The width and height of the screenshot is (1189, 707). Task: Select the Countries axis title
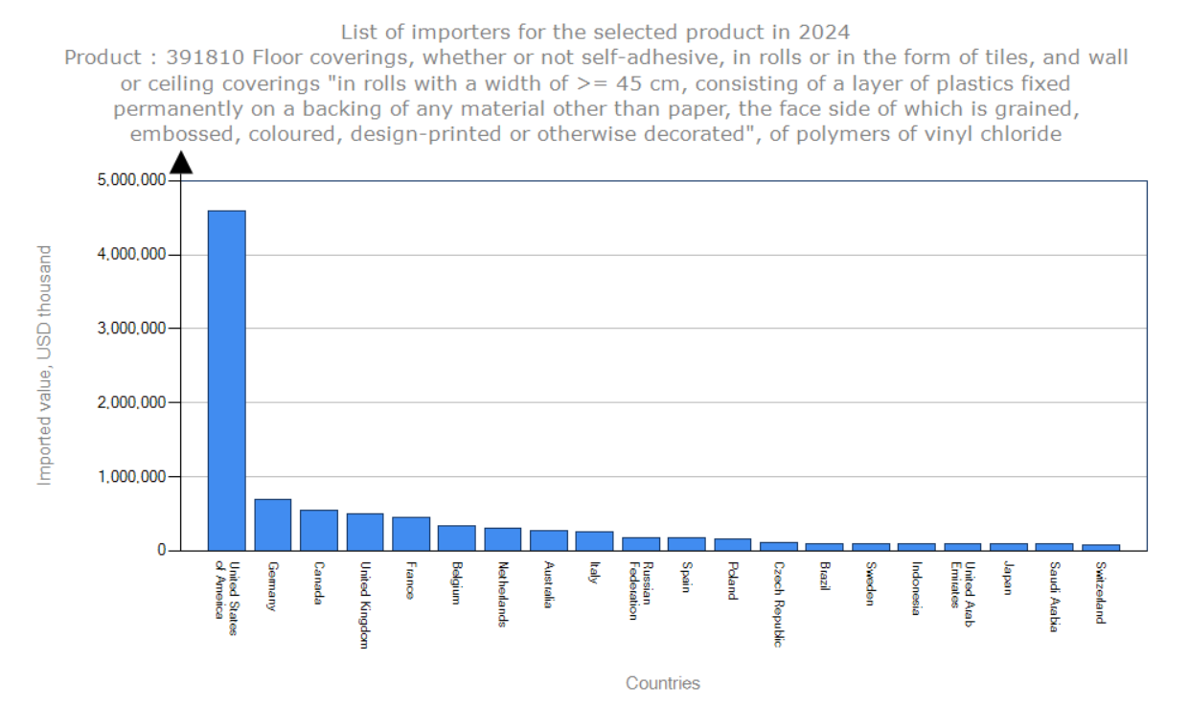[x=663, y=682]
